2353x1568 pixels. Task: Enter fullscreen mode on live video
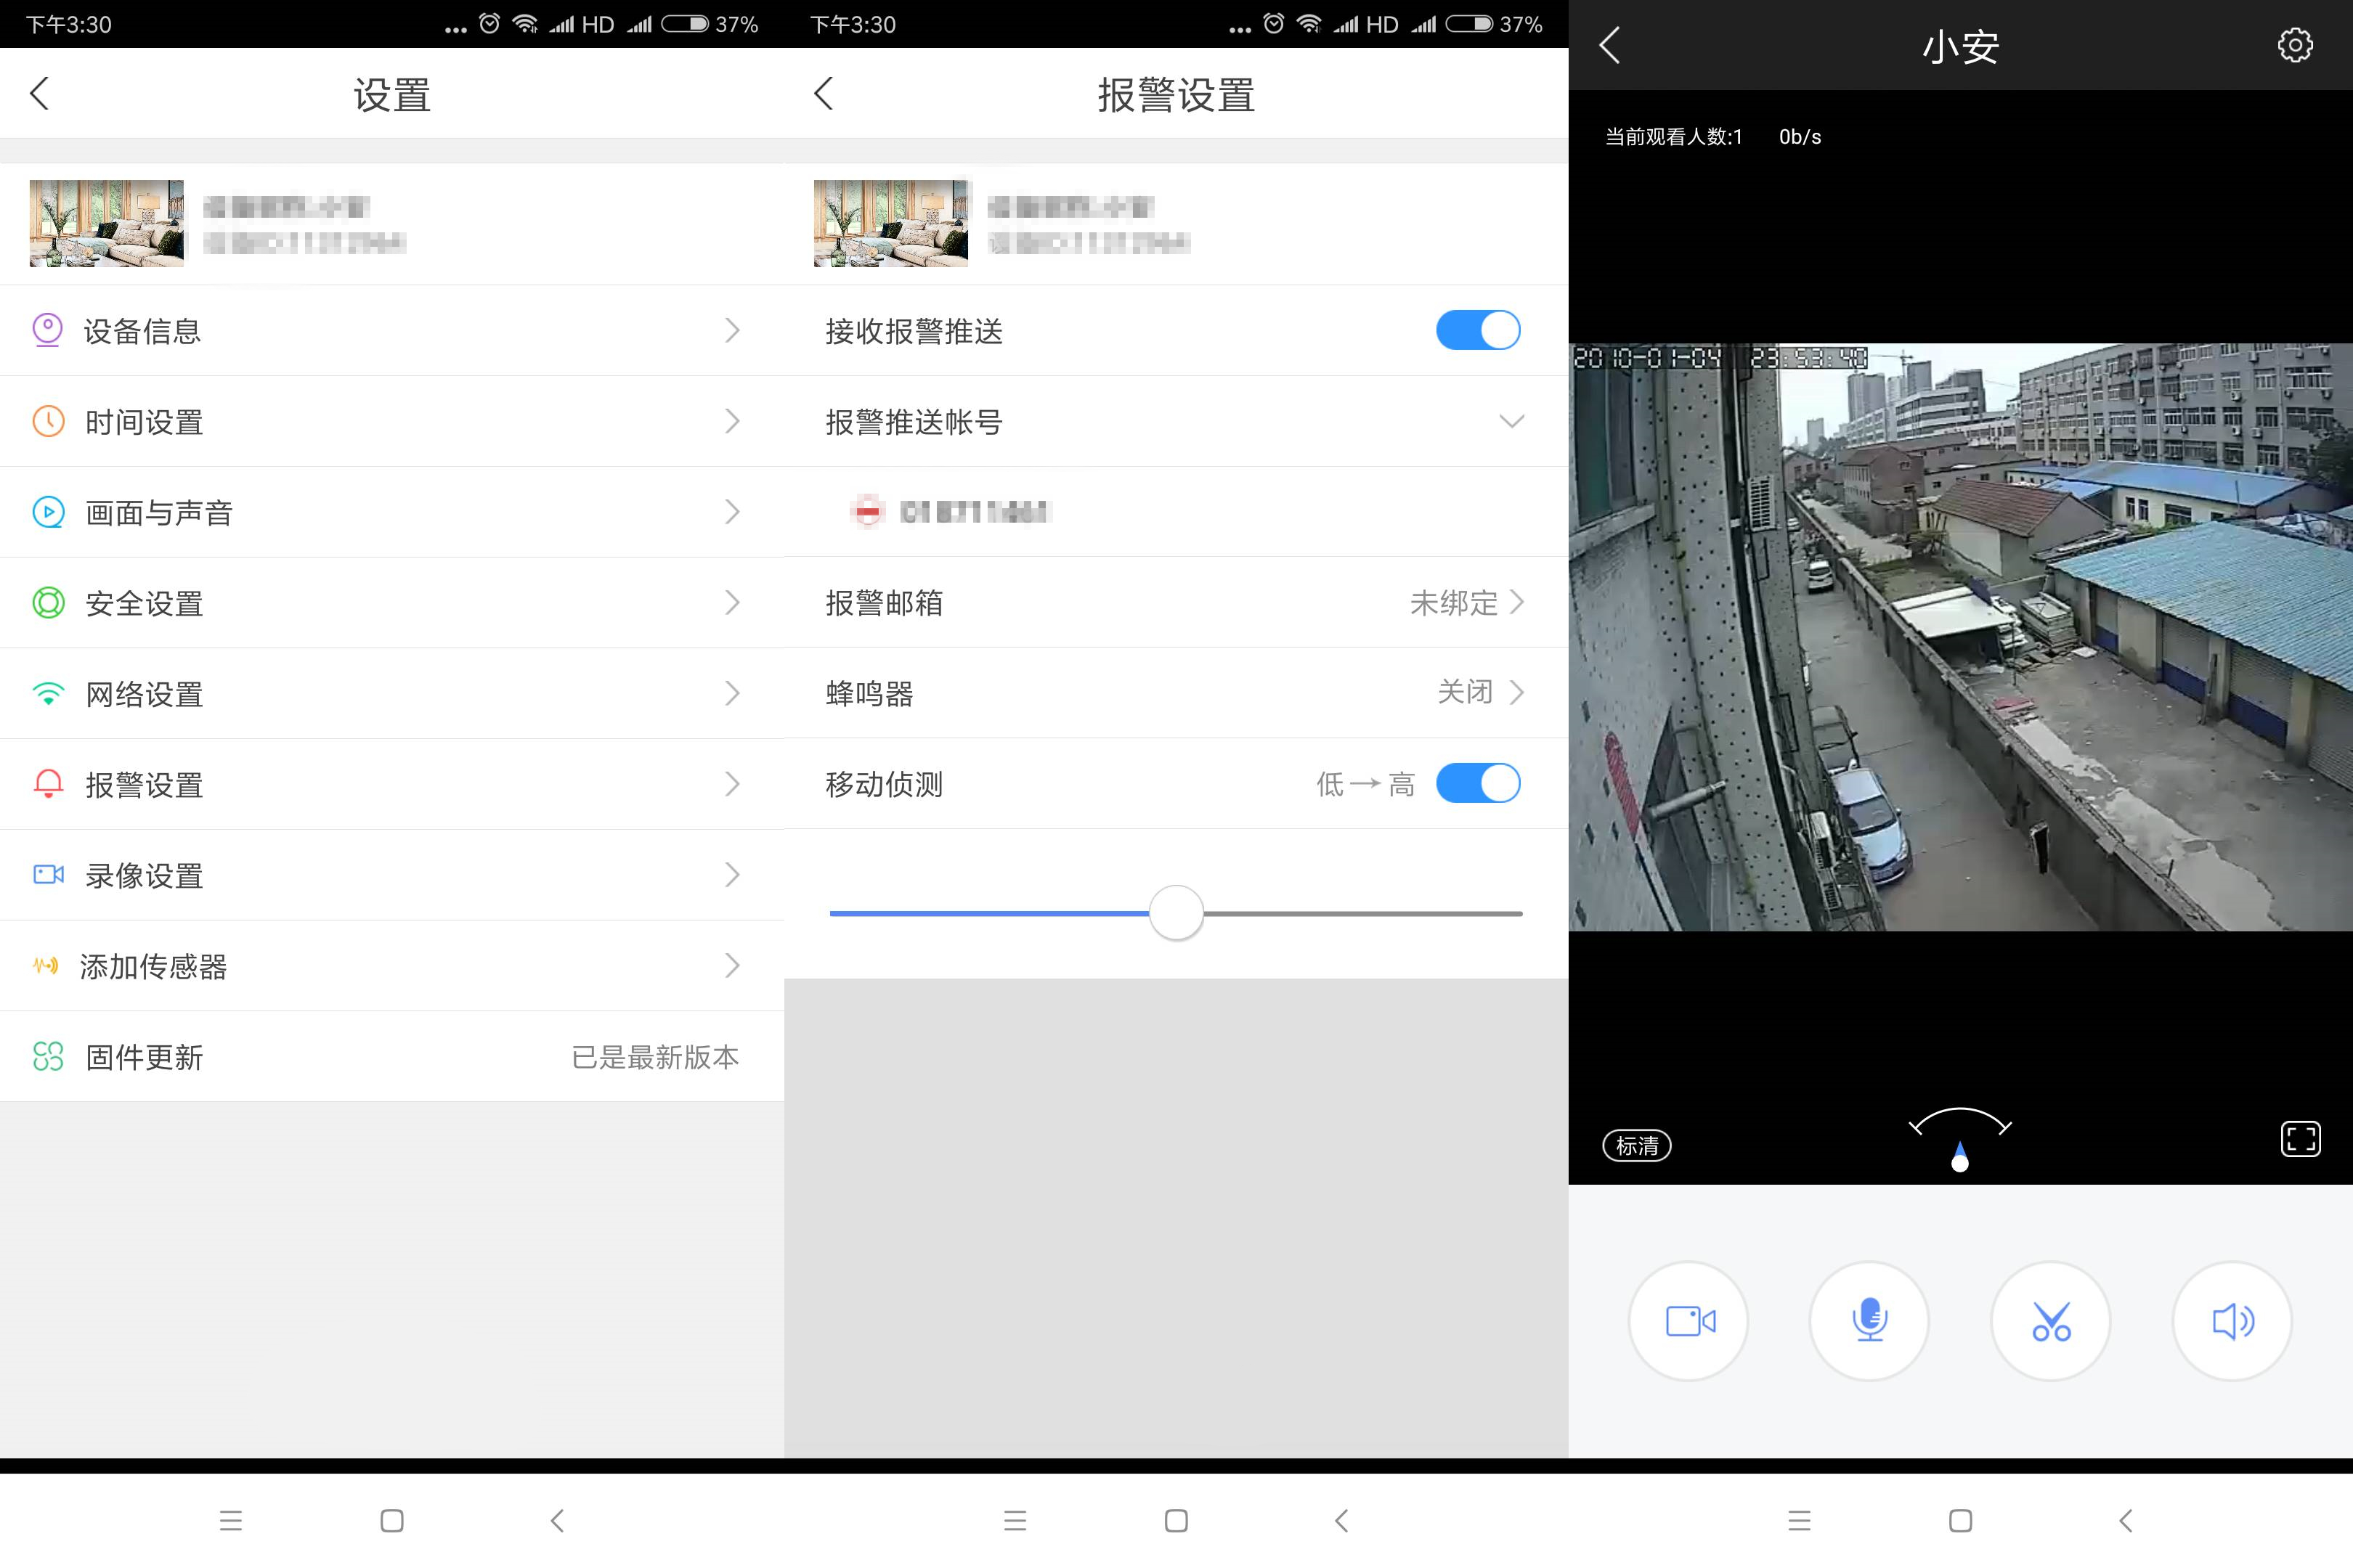2302,1138
